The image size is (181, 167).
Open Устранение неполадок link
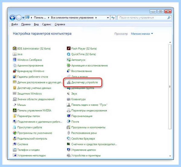31,156
